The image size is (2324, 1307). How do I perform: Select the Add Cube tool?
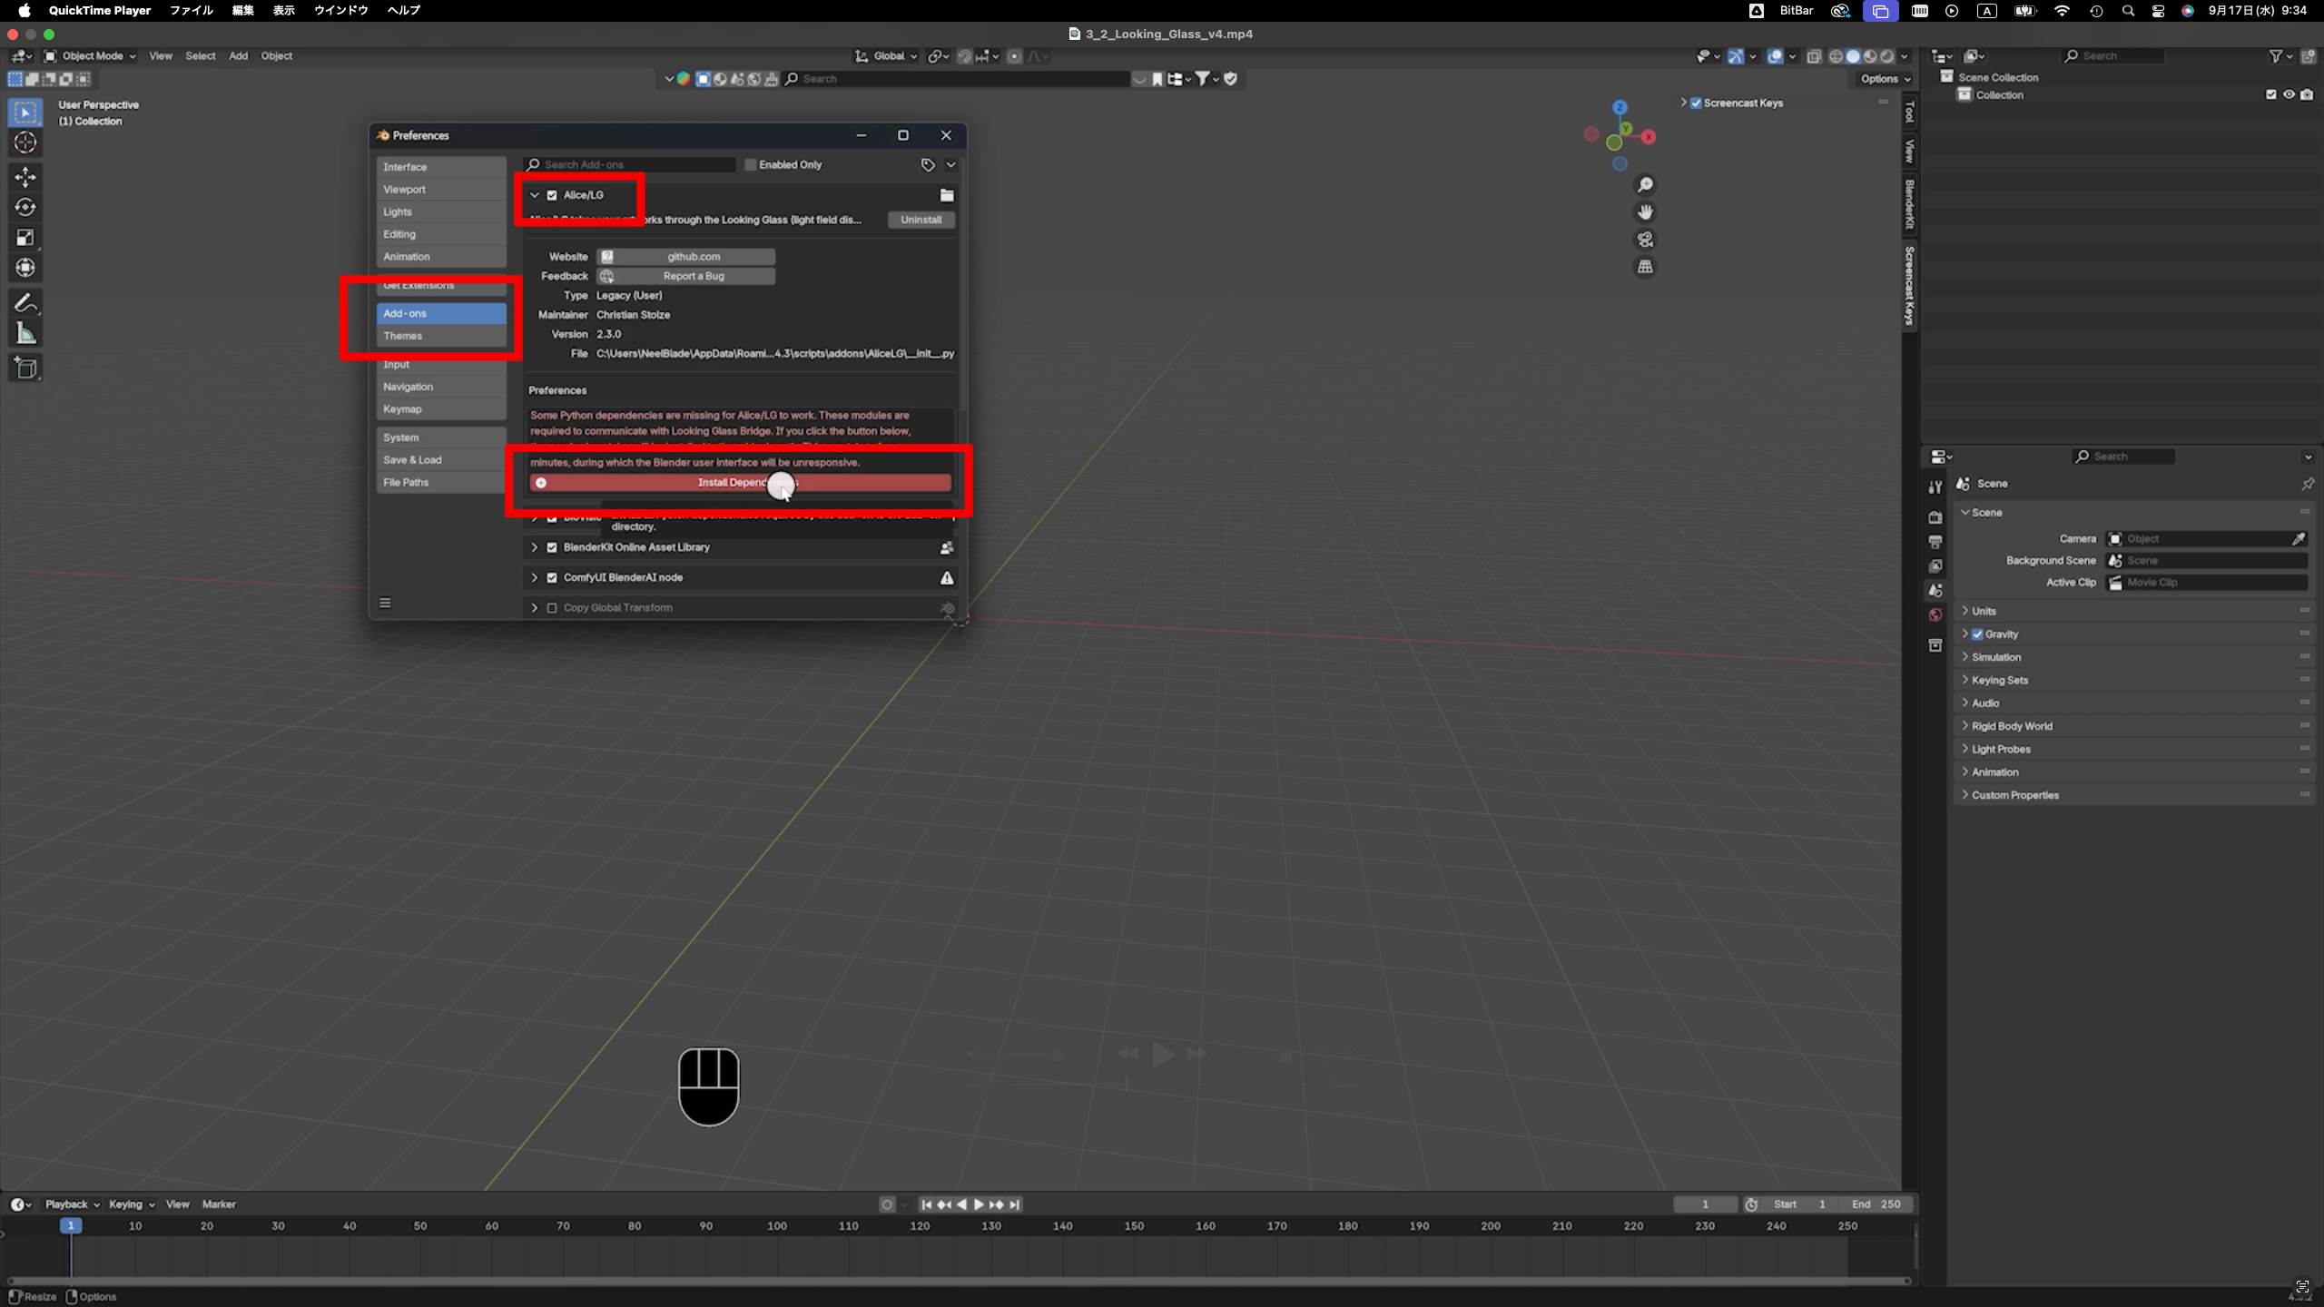click(25, 368)
